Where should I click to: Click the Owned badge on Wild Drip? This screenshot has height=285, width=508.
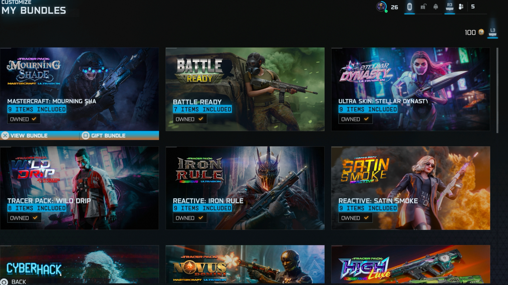coord(24,218)
